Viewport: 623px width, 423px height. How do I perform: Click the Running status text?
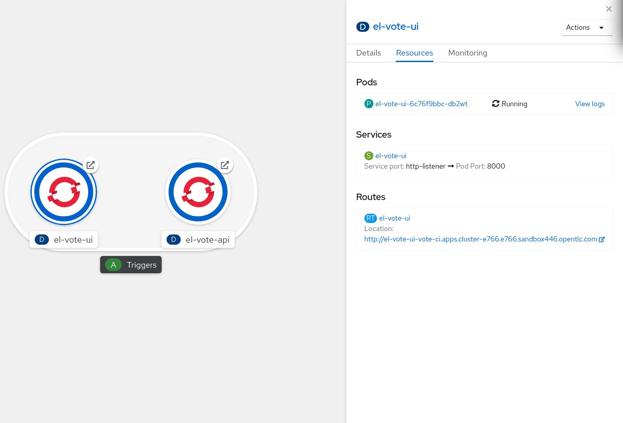514,104
